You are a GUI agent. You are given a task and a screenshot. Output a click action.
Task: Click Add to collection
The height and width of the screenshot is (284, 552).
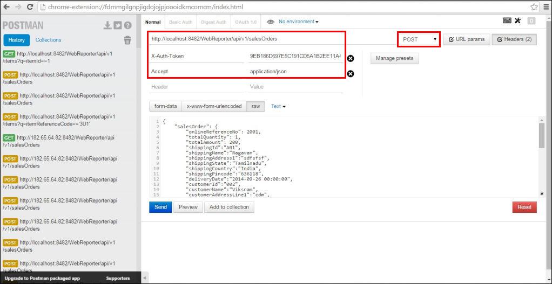tap(229, 207)
